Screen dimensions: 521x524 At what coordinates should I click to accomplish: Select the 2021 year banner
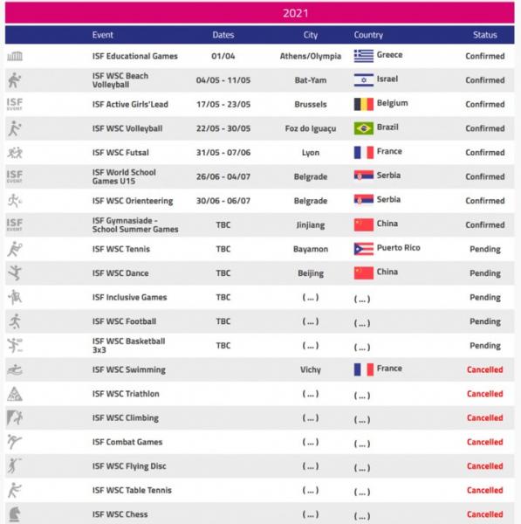point(260,13)
